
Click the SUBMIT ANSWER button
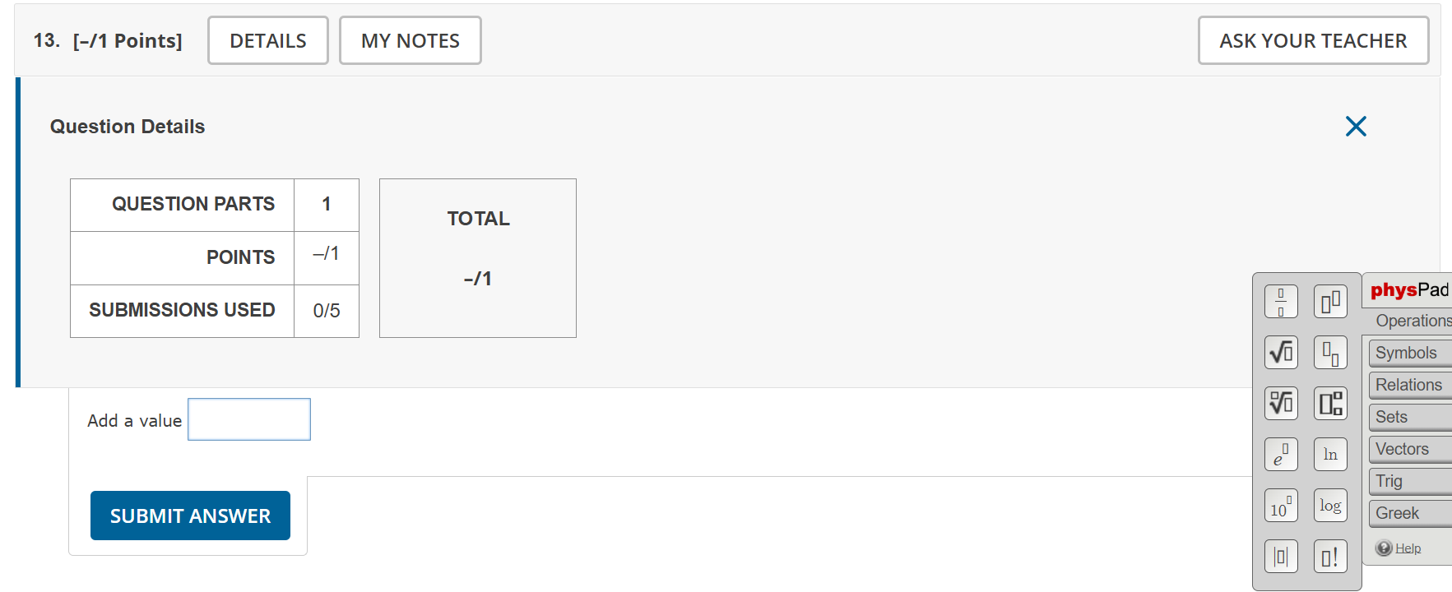pyautogui.click(x=190, y=516)
